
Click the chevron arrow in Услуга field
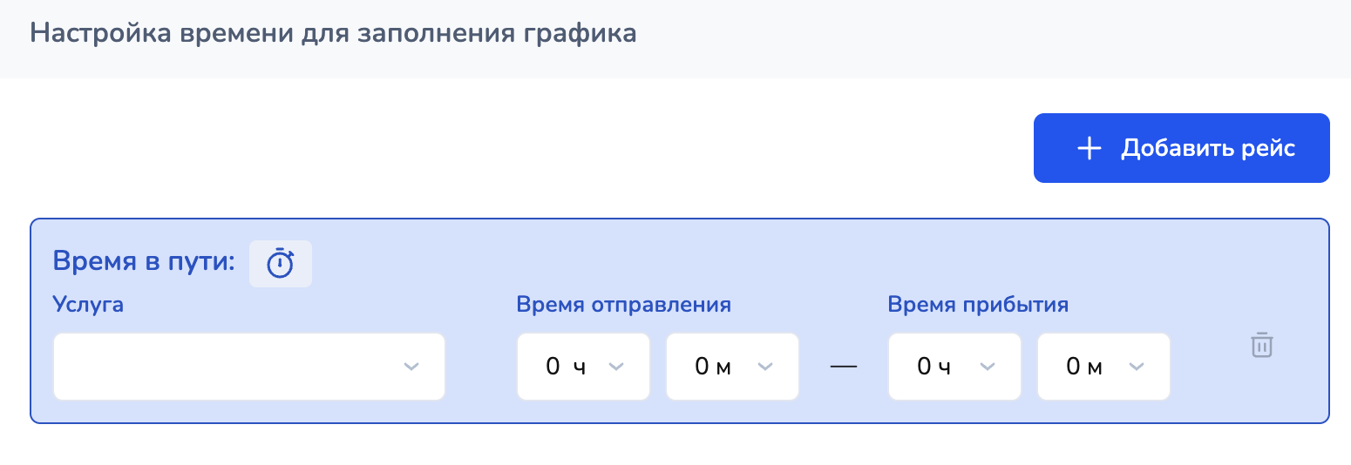coord(412,367)
